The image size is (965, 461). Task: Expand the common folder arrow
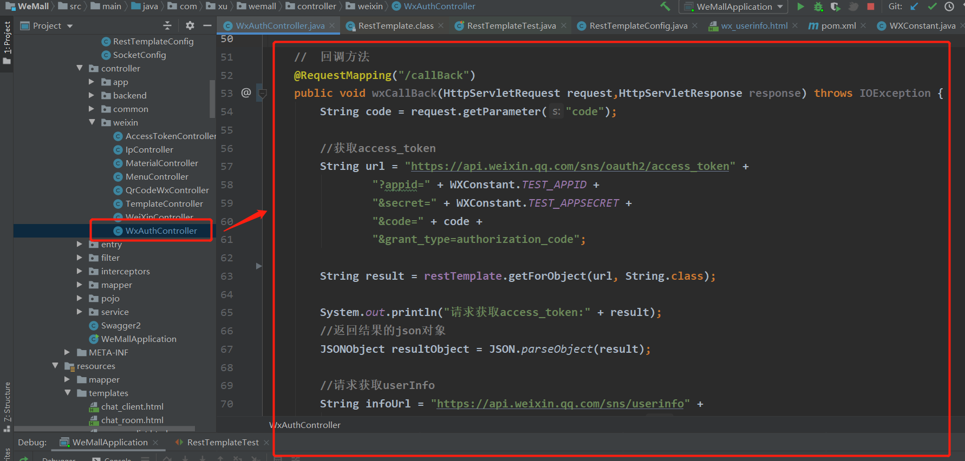click(92, 109)
